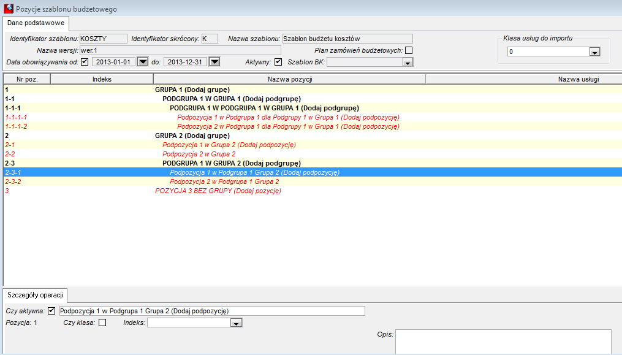Switch to Dane podstawowe tab
The image size is (622, 355).
[36, 23]
